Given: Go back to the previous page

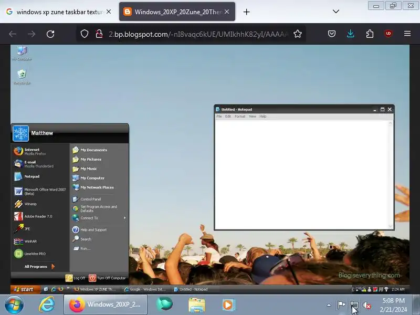Looking at the screenshot, I should (13, 34).
